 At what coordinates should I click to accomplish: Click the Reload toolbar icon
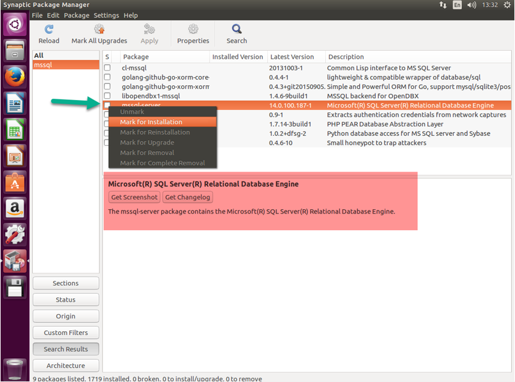coord(49,30)
